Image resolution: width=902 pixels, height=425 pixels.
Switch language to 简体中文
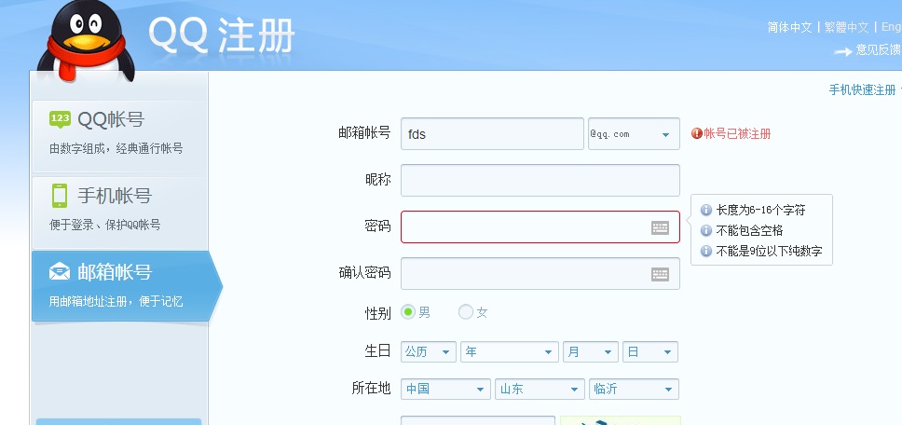pos(789,27)
